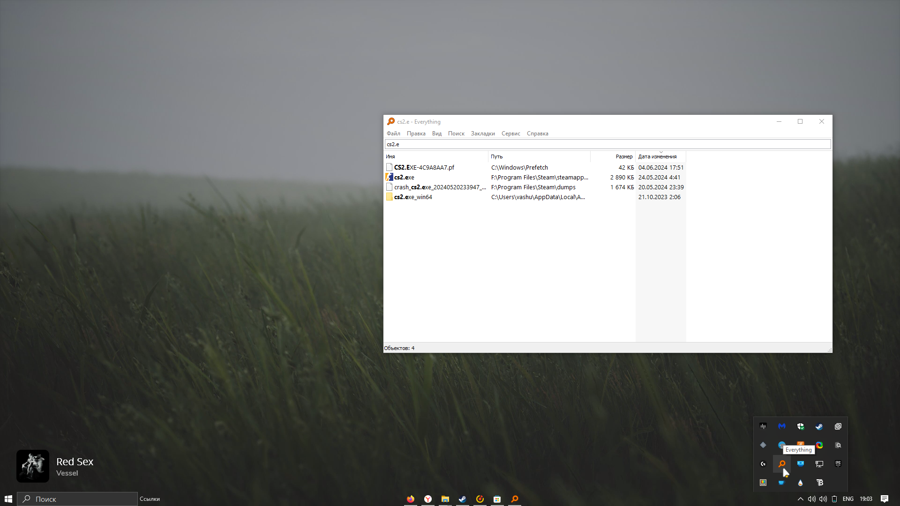Screen dimensions: 900x506
Task: Sort results by Дата изменения column
Action: tap(657, 156)
